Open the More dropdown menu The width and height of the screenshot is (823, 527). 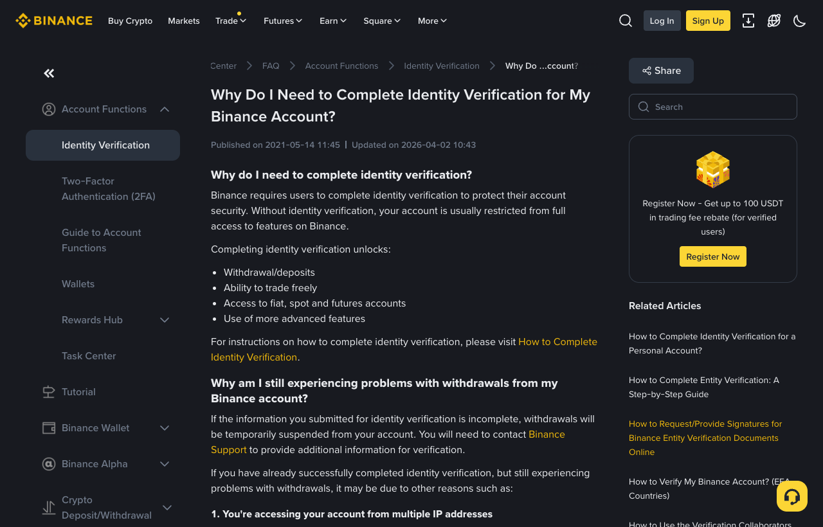[x=433, y=21]
